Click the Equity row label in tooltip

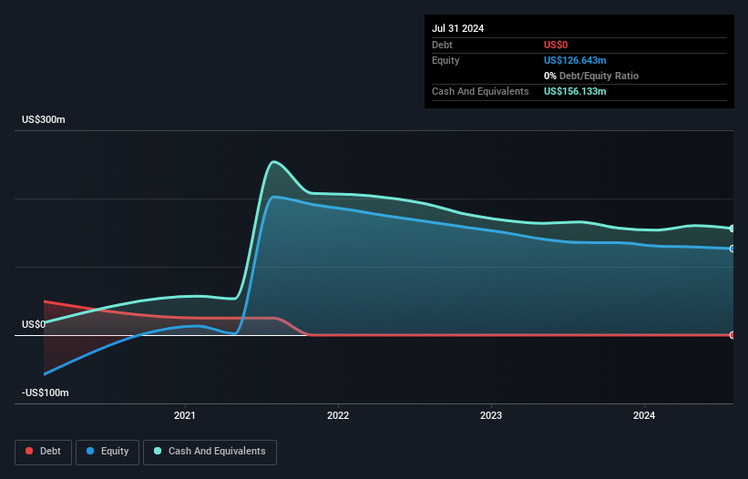pyautogui.click(x=446, y=60)
